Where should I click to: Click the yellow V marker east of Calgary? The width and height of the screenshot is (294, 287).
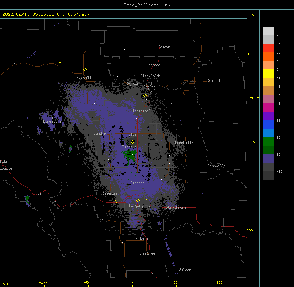pyautogui.click(x=146, y=199)
